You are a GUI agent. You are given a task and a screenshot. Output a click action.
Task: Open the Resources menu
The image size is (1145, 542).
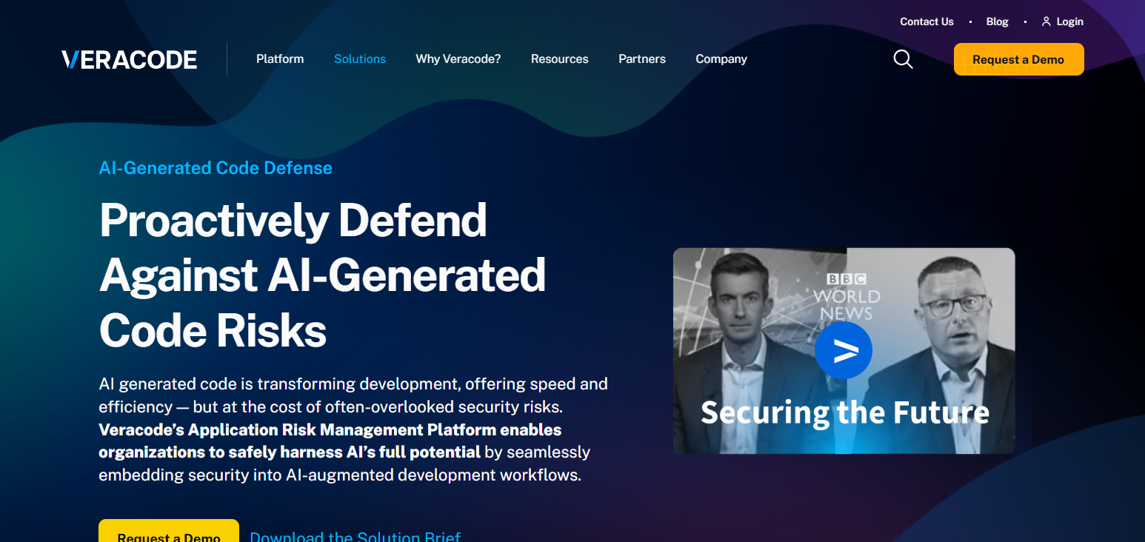click(560, 59)
